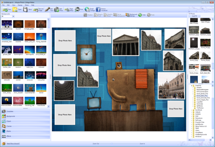Expand the Windows folder
Viewport: 215px width, 147px height.
(192, 137)
